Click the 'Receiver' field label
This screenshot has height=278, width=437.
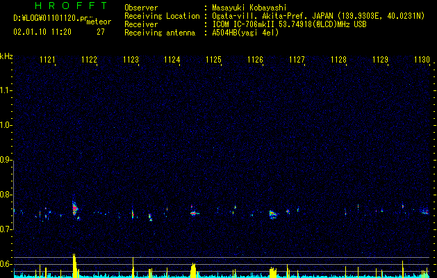point(141,24)
